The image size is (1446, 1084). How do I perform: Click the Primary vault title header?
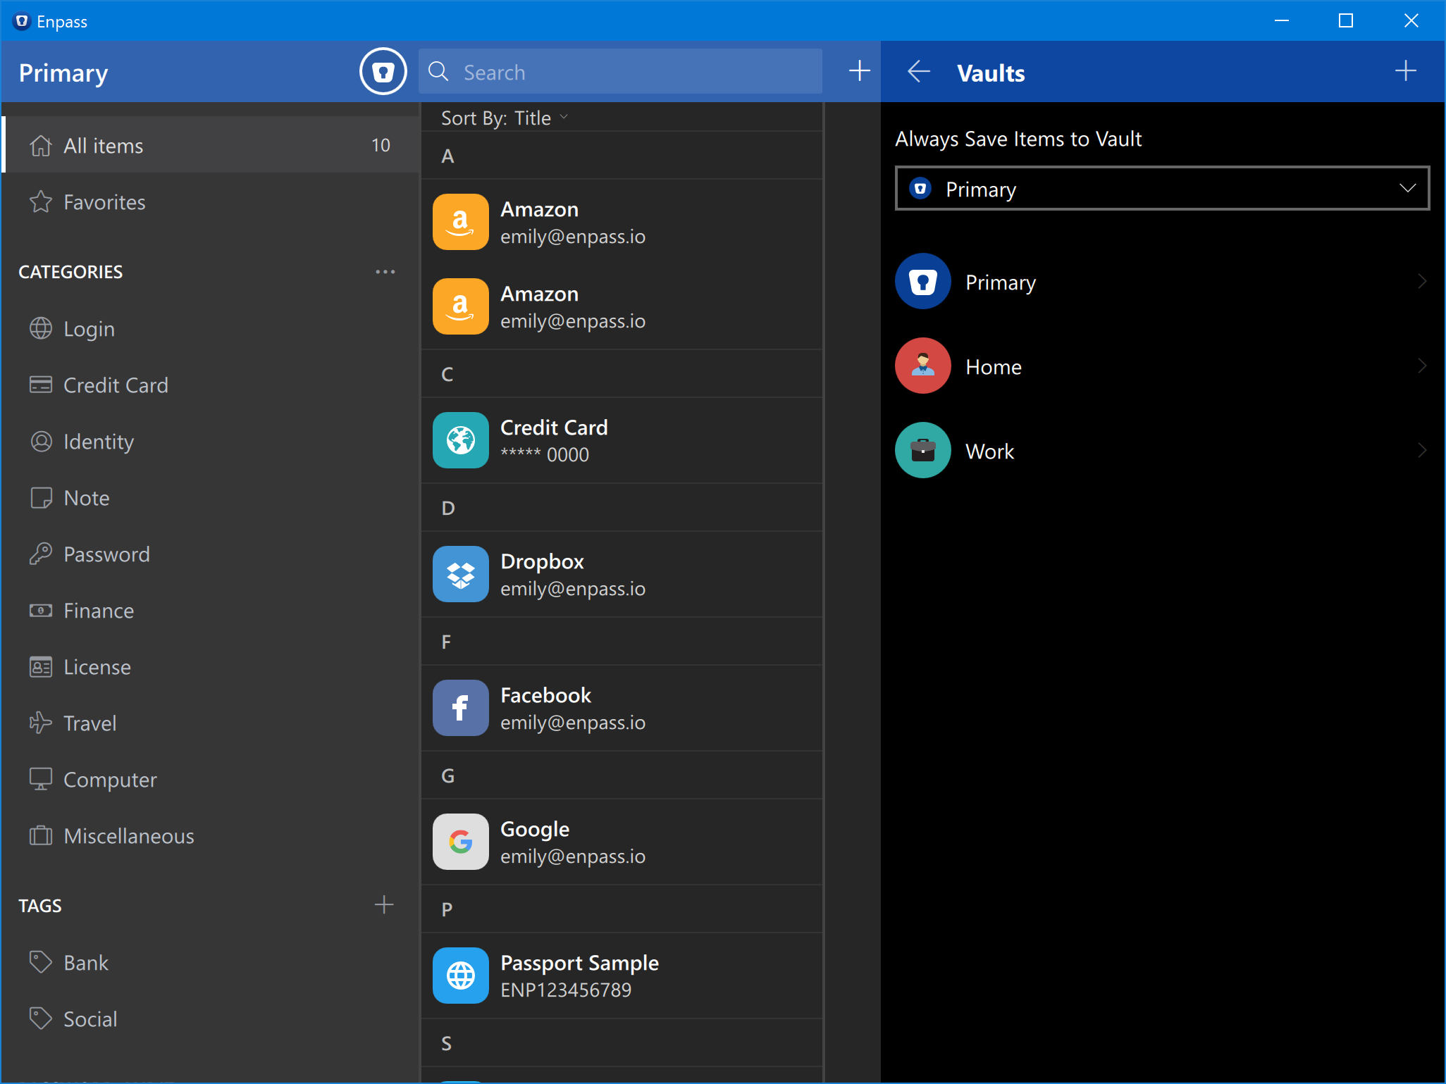63,73
